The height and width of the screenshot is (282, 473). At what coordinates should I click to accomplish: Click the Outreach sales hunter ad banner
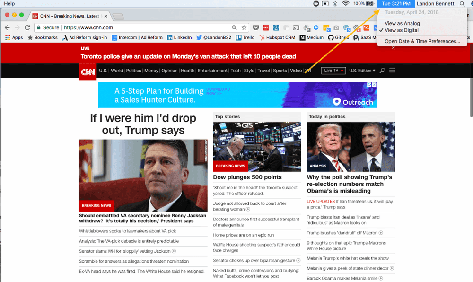[237, 95]
